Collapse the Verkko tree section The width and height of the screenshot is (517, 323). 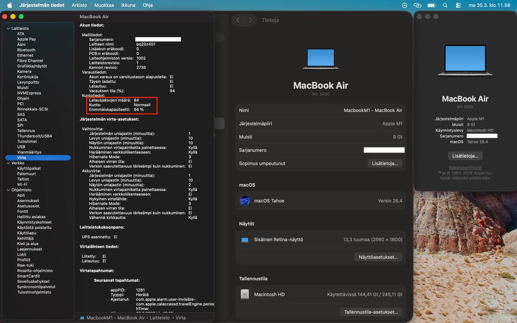pos(8,163)
